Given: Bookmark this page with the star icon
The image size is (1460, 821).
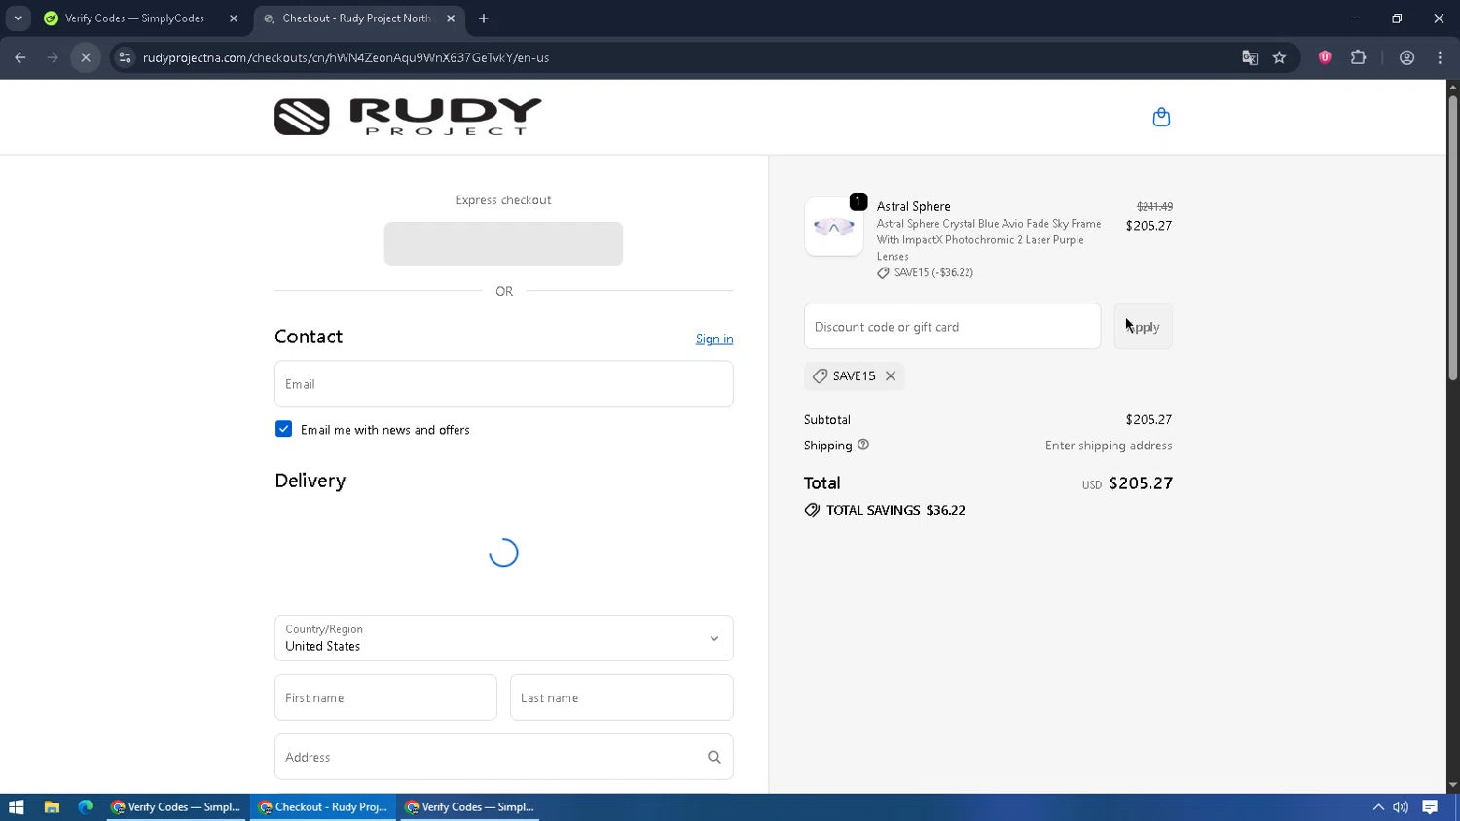Looking at the screenshot, I should 1279,57.
